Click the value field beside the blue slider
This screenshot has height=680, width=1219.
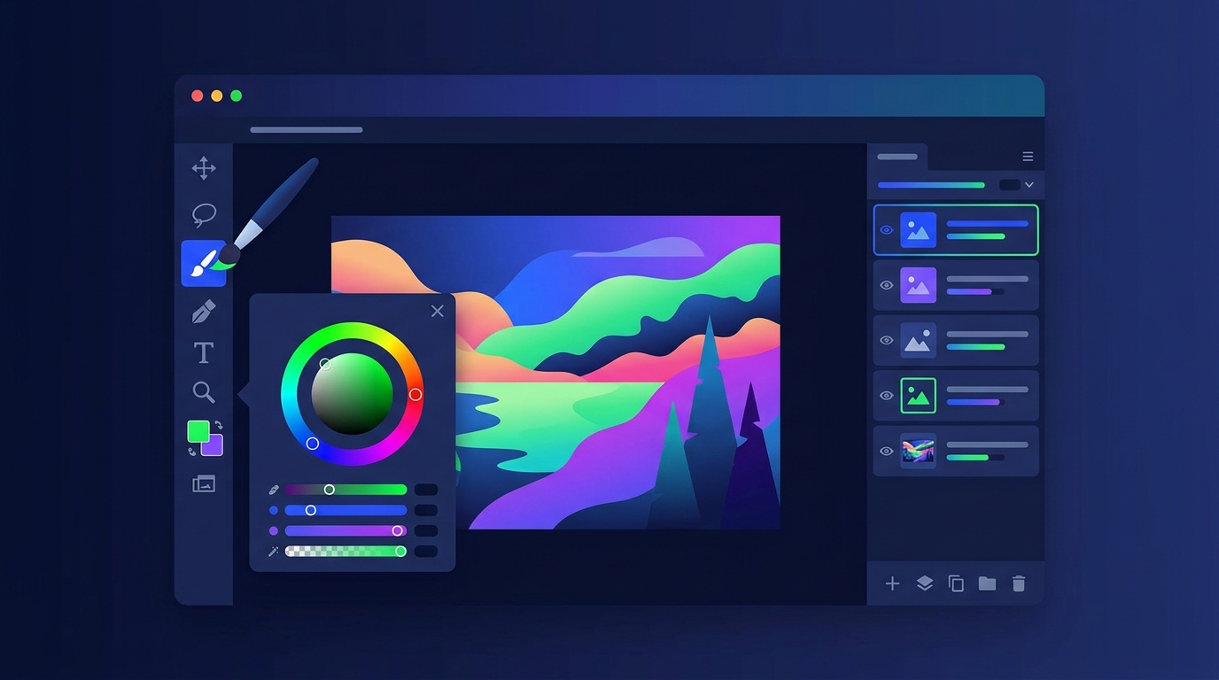426,510
